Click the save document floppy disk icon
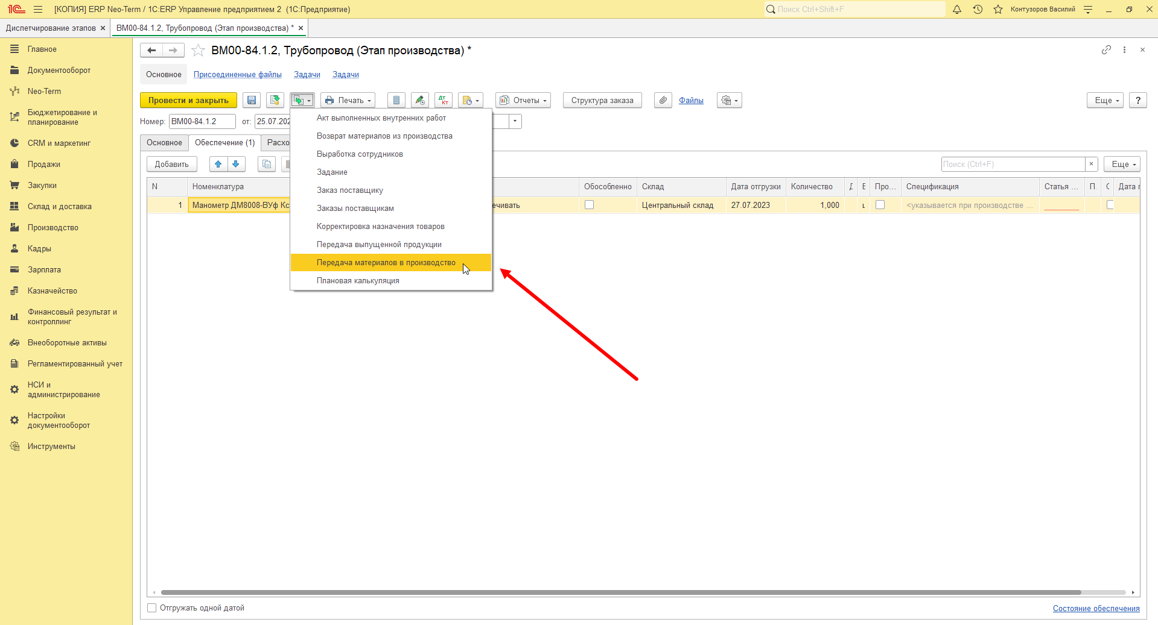The height and width of the screenshot is (625, 1158). (x=252, y=100)
